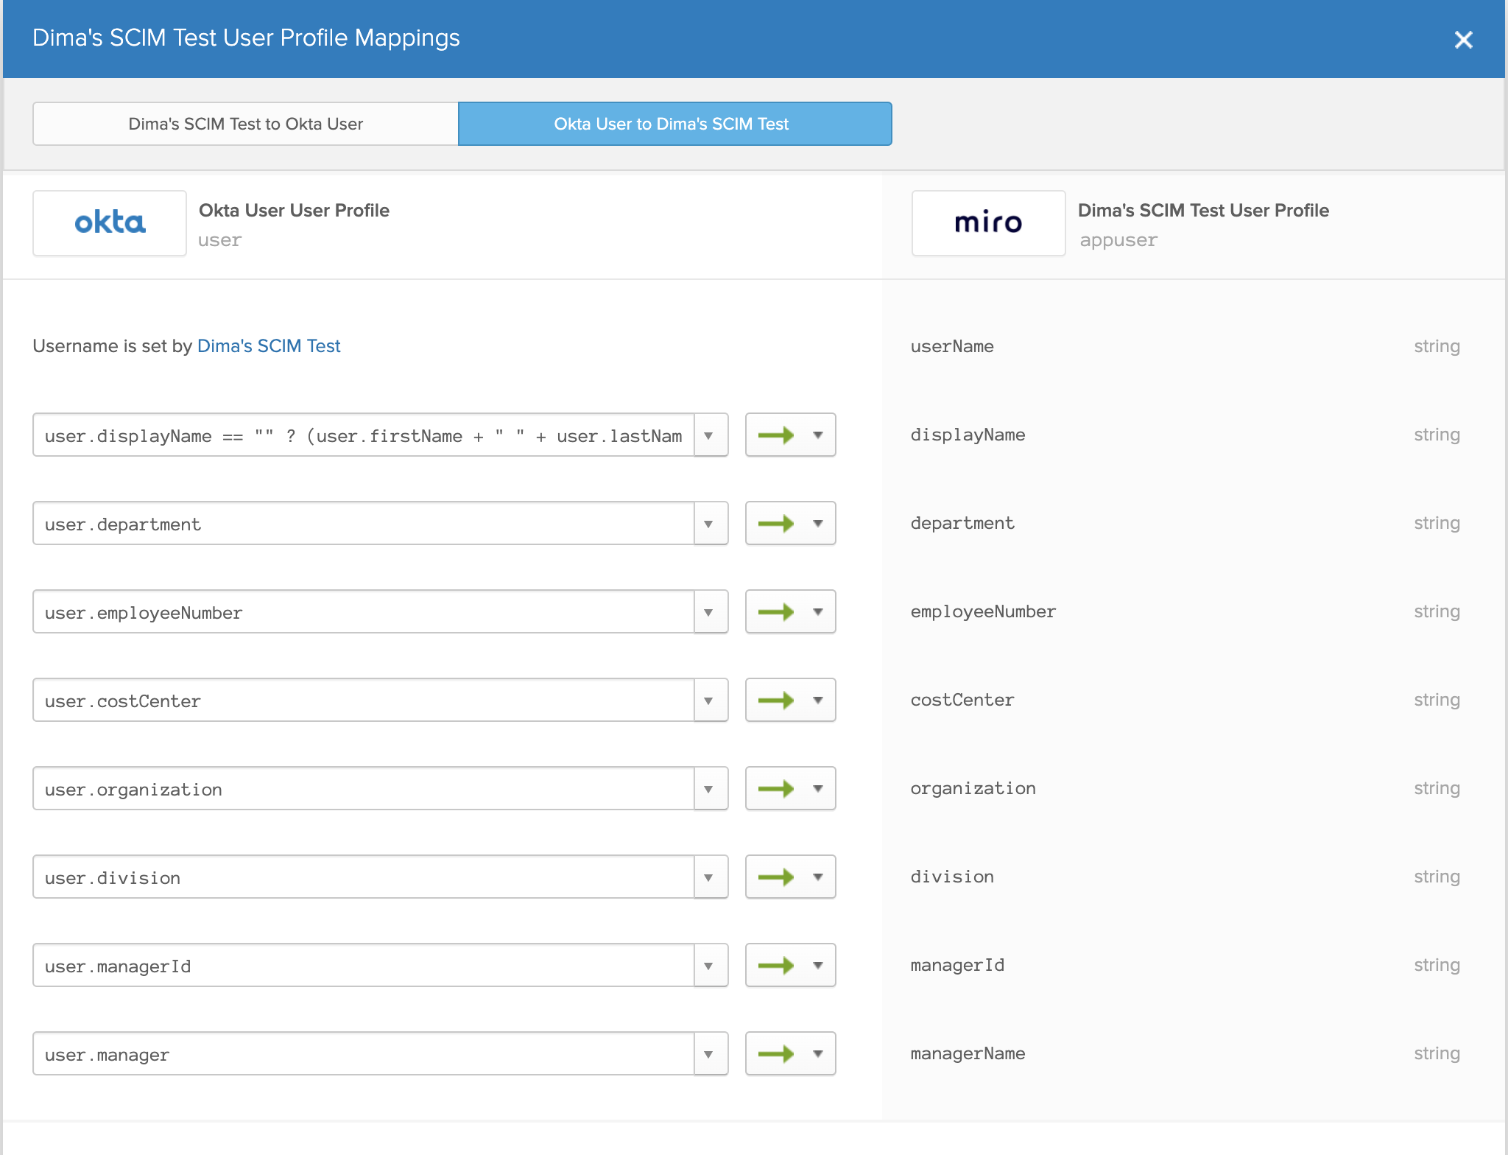Edit the user.employeeNumber mapping field
This screenshot has height=1155, width=1508.
364,612
